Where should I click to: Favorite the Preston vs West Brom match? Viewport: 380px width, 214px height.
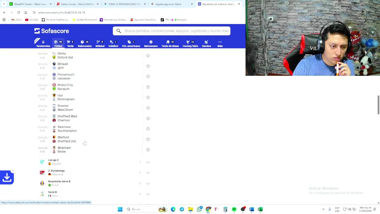[148, 108]
